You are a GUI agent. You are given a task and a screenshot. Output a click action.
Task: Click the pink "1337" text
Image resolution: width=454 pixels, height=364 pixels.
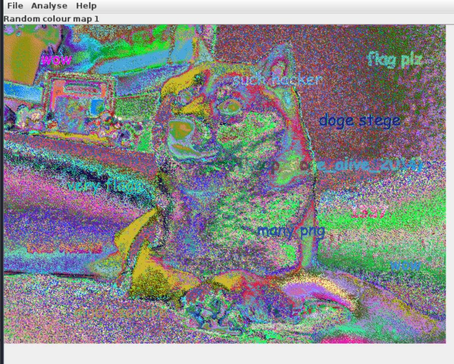(368, 211)
